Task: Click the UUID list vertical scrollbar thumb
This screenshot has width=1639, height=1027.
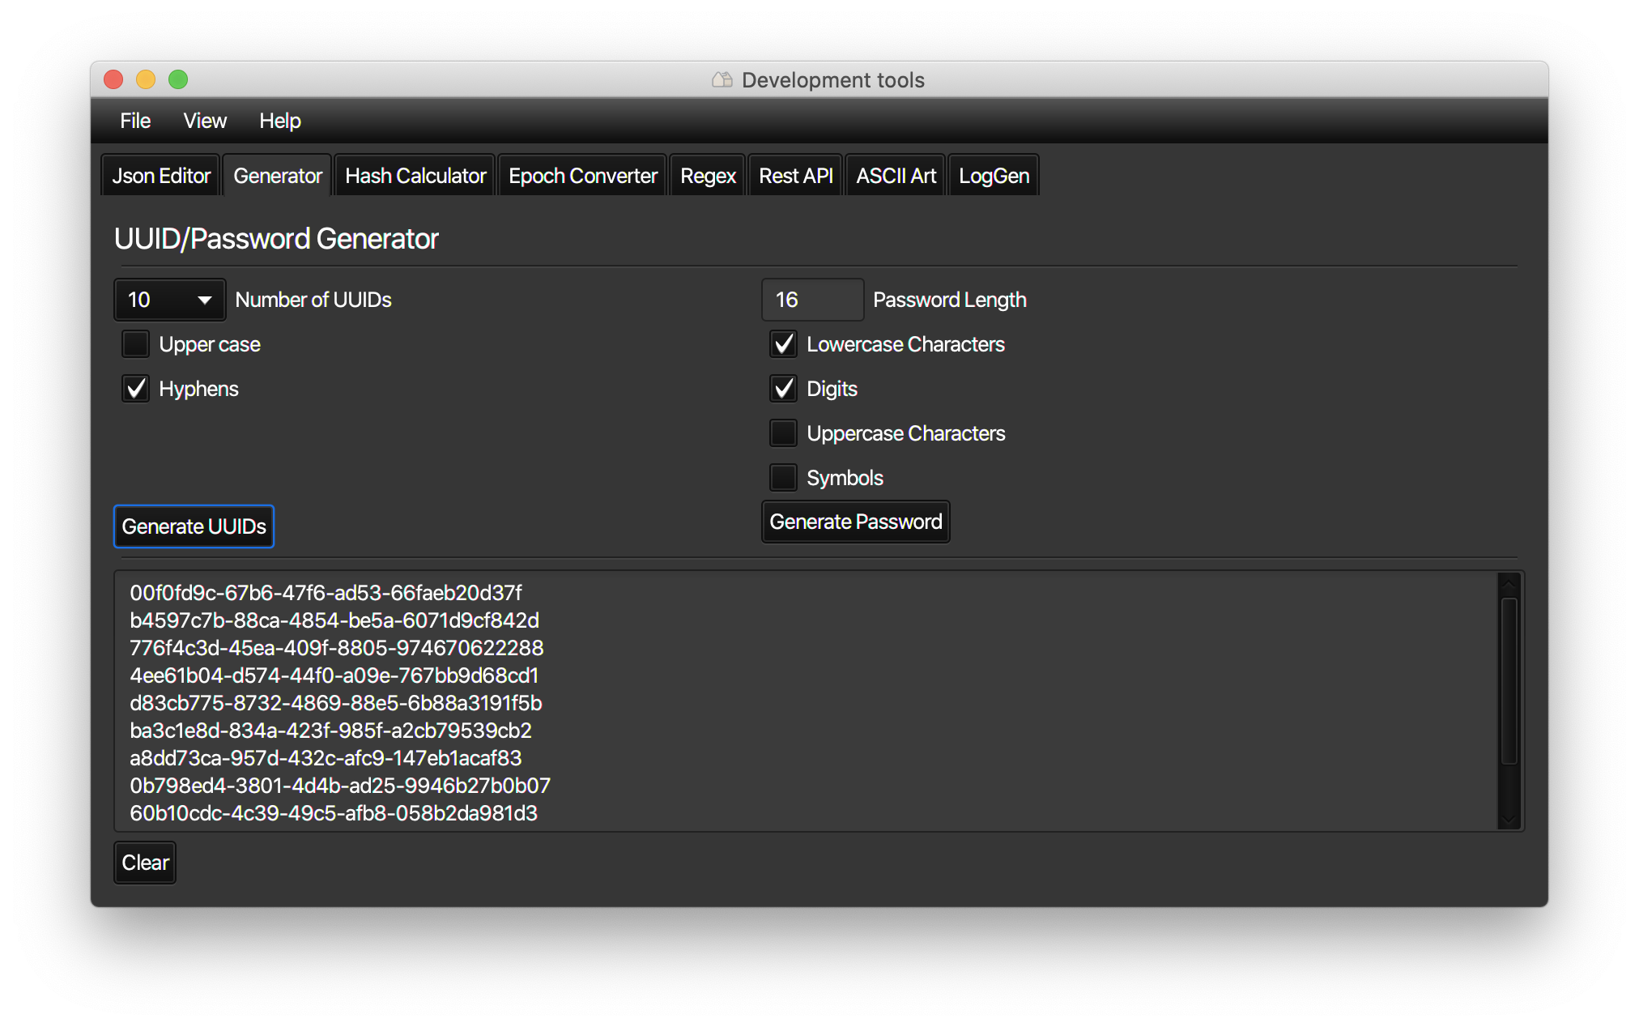Action: pyautogui.click(x=1508, y=680)
